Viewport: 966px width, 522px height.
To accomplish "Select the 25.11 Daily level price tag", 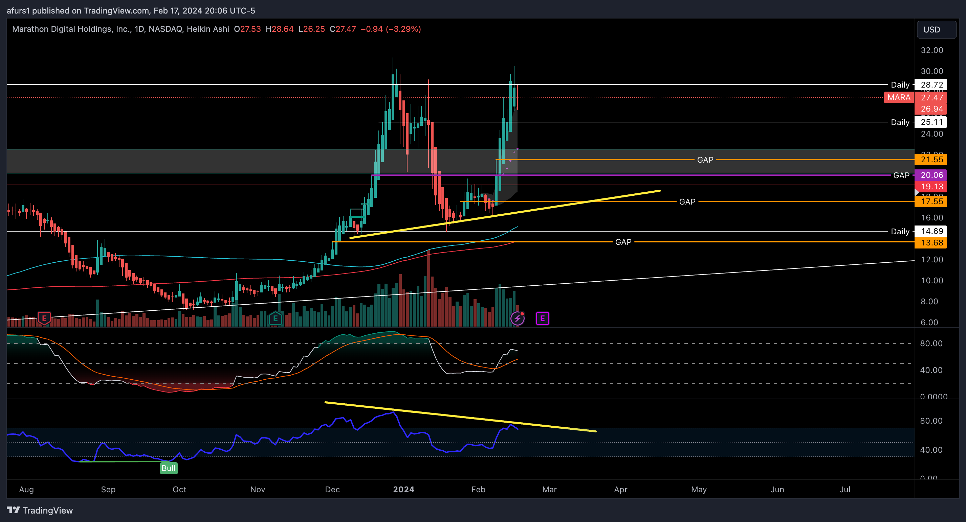I will coord(931,122).
